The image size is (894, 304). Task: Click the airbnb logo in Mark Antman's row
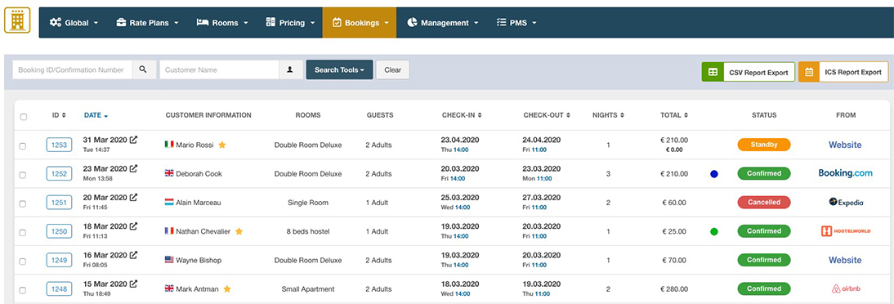(x=846, y=288)
